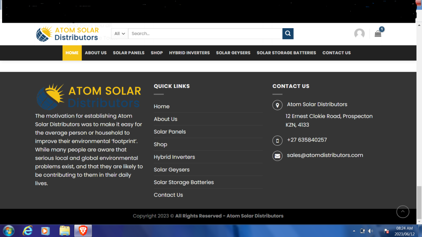Image resolution: width=422 pixels, height=237 pixels.
Task: Click the page vertical scrollbar thumb
Action: 419,202
